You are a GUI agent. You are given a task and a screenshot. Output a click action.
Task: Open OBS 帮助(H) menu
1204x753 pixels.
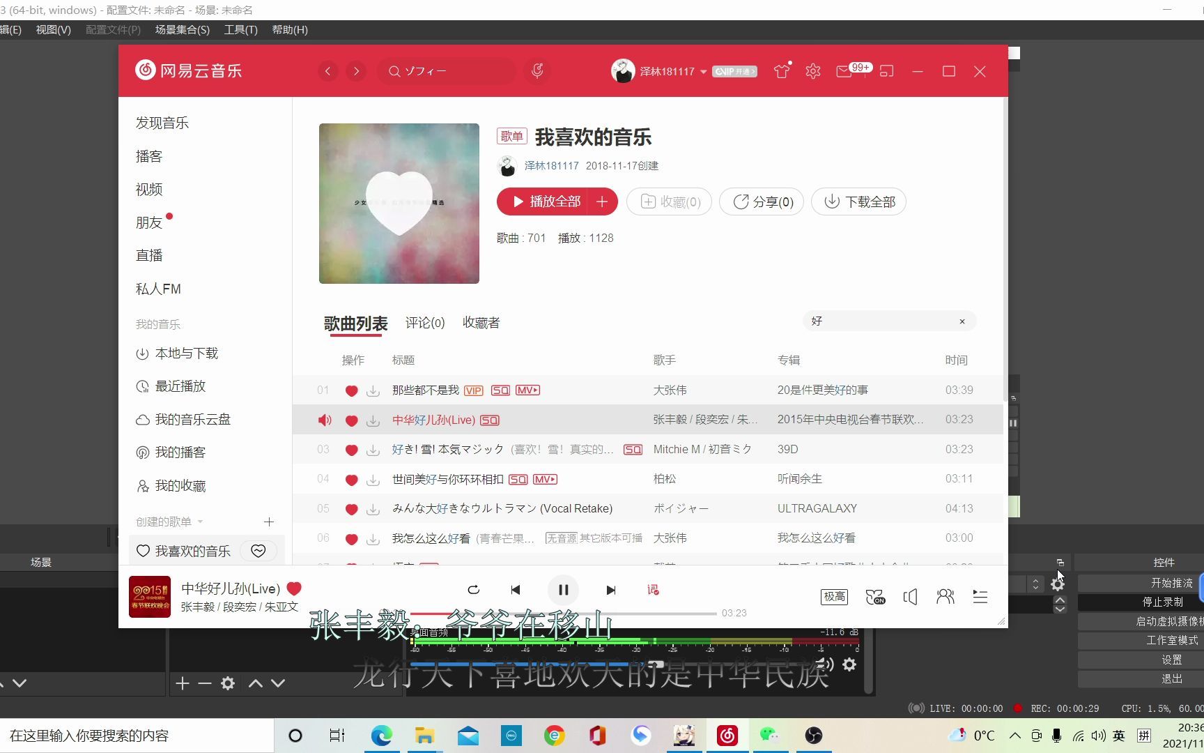pos(290,29)
